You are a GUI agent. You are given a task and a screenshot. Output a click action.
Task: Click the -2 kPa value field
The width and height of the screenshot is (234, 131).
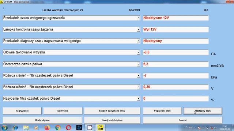pos(175,76)
